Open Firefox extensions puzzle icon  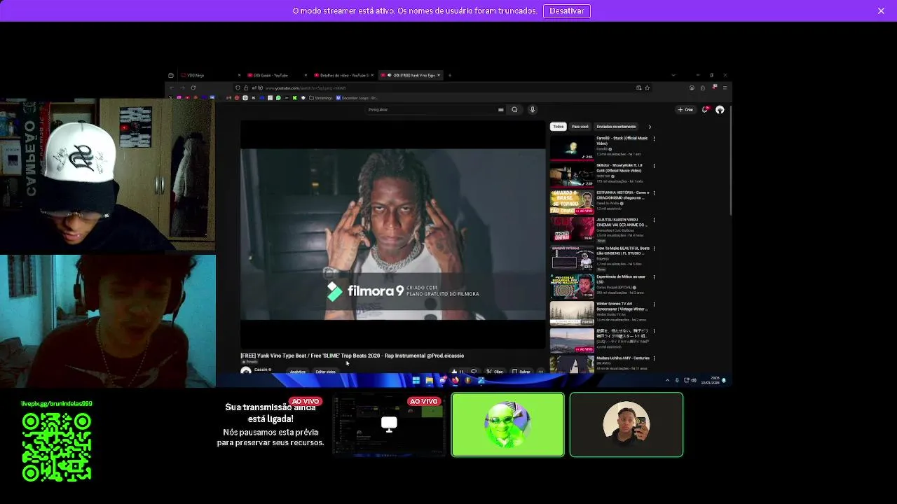pyautogui.click(x=703, y=87)
